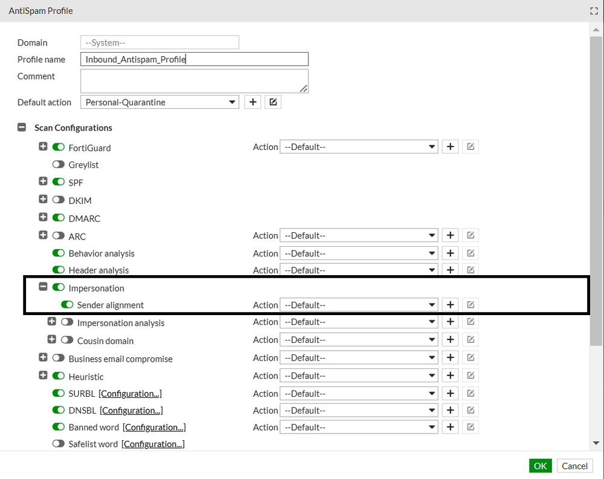The width and height of the screenshot is (604, 479).
Task: Disable the FortiGuard scan toggle
Action: [x=59, y=147]
